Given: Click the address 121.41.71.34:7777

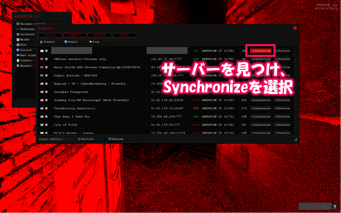Looking at the screenshot, I should point(166,59).
